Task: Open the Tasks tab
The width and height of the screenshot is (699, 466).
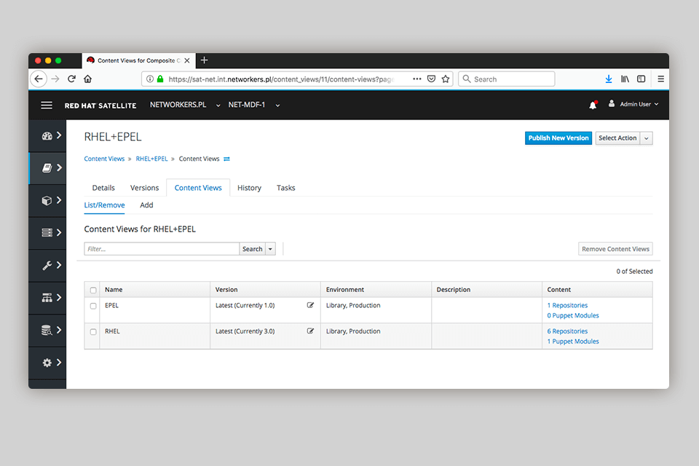Action: tap(285, 188)
